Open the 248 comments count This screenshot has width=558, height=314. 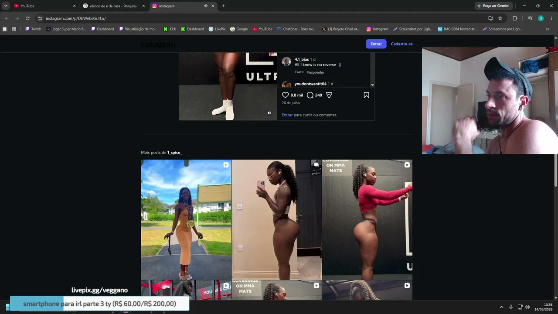(319, 95)
